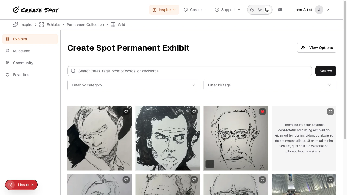
Task: Click the magnifying glass icon in the search bar
Action: 73,71
